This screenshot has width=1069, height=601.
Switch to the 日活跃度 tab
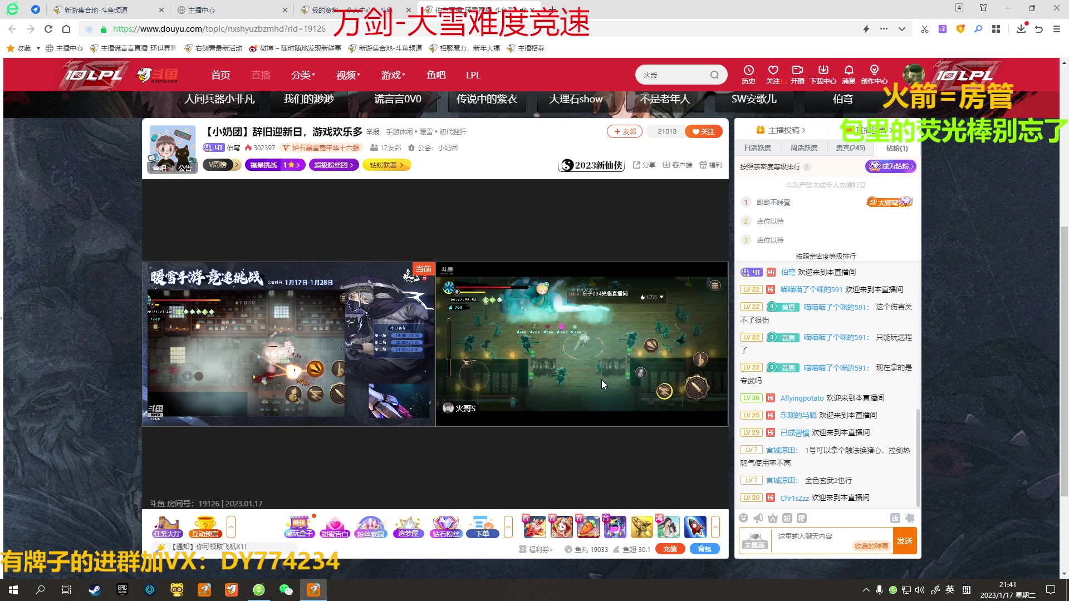757,148
